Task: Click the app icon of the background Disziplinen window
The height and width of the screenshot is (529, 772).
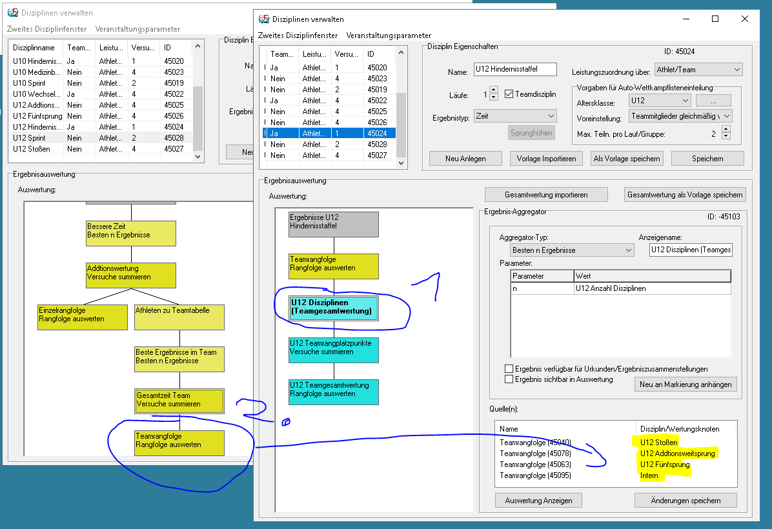Action: tap(13, 13)
